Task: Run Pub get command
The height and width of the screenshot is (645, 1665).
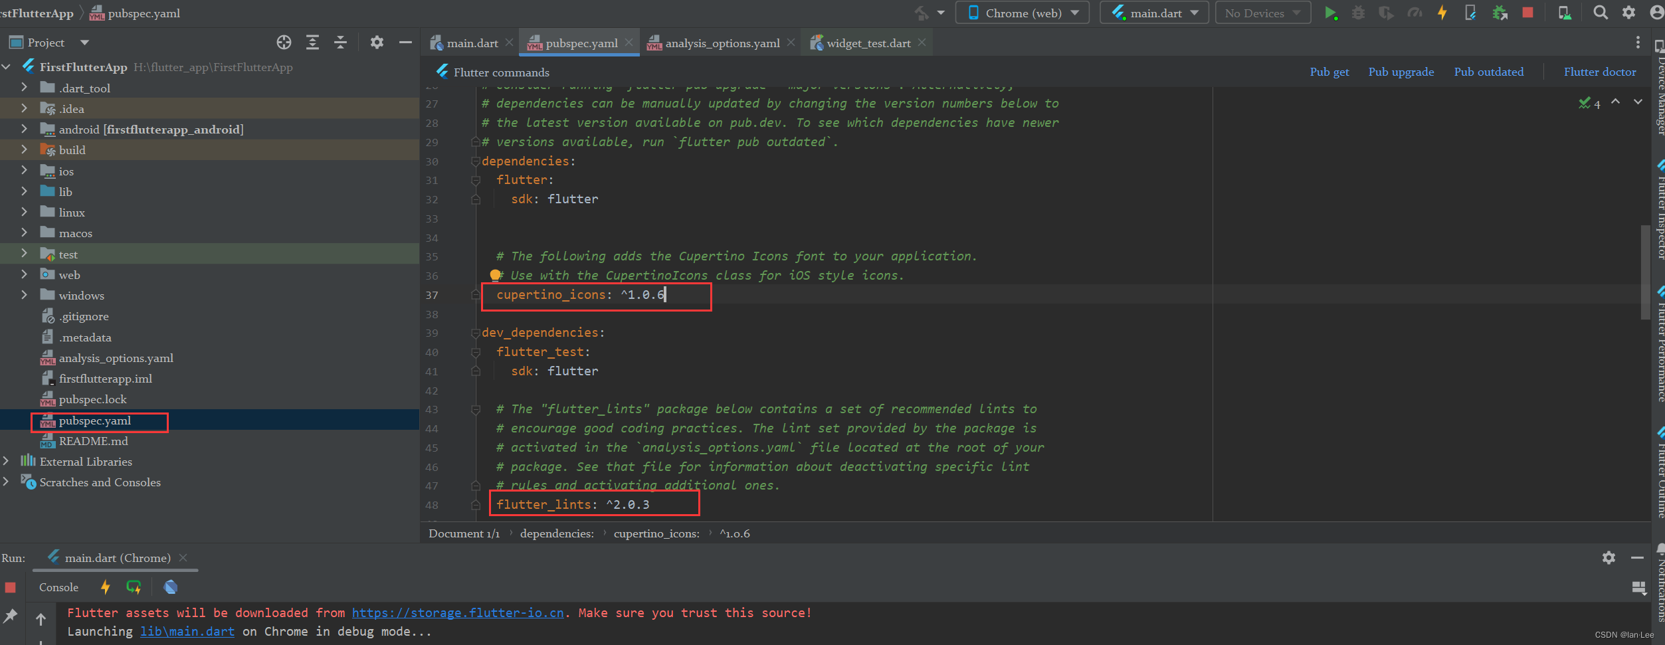Action: pyautogui.click(x=1329, y=71)
